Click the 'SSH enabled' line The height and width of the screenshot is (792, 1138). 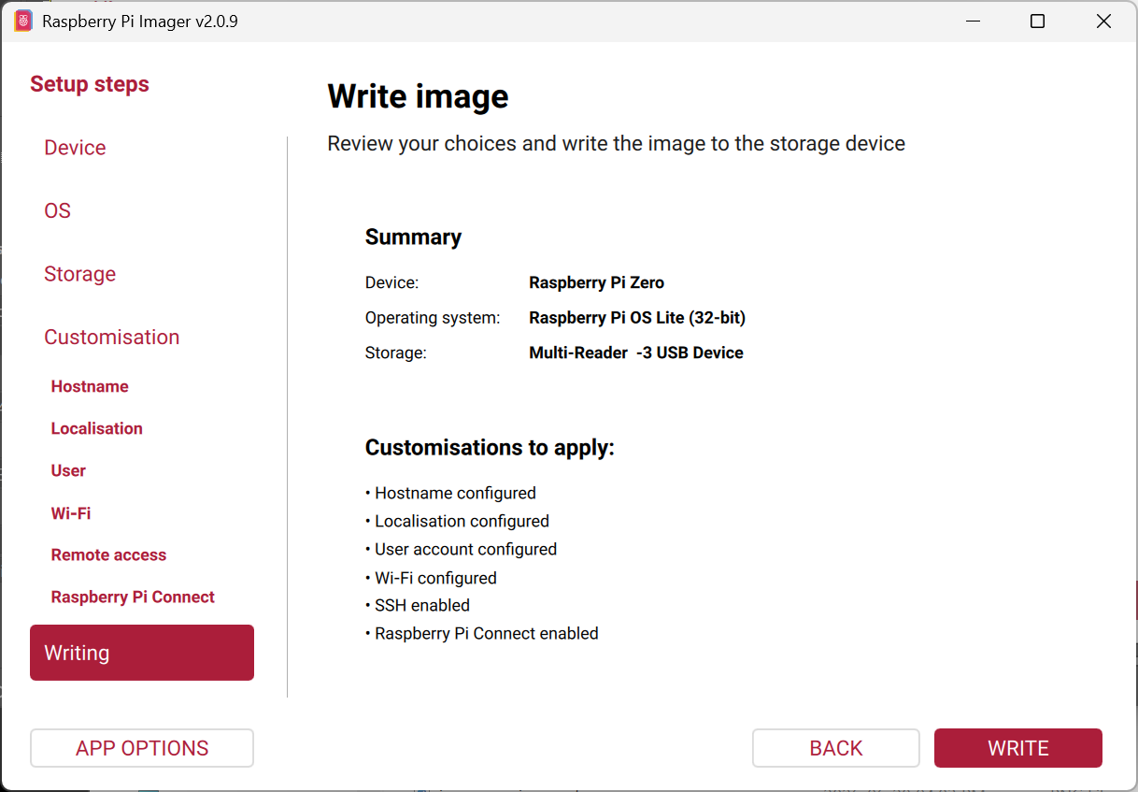[x=418, y=605]
